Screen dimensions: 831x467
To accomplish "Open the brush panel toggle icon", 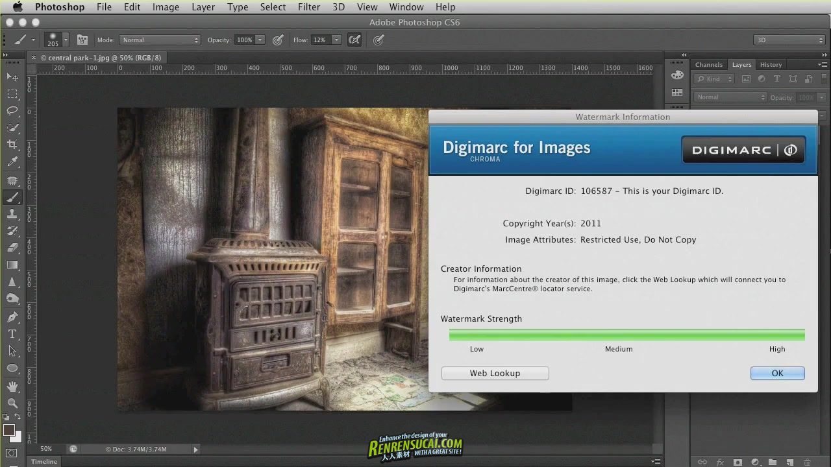I will click(x=82, y=40).
